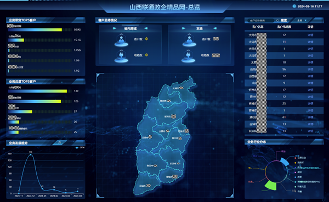The width and height of the screenshot is (329, 202).
Task: Click the customer icon in 省内跨域 panel
Action: (x=121, y=40)
